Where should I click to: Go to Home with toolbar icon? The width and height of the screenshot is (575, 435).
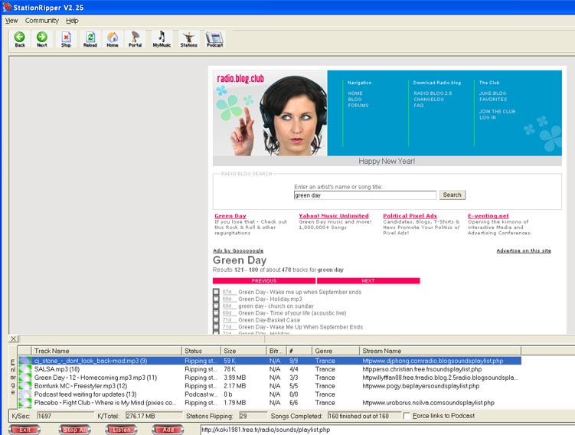(113, 39)
